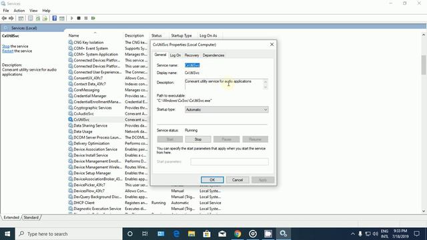
Task: Click OK in the properties dialog
Action: pyautogui.click(x=212, y=180)
